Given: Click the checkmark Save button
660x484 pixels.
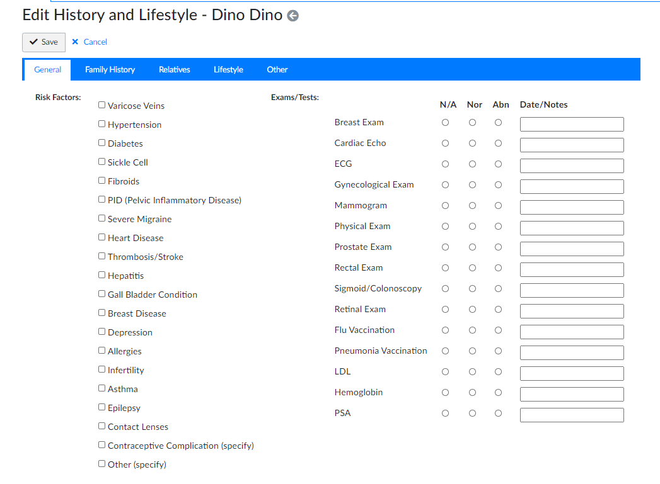Looking at the screenshot, I should point(43,42).
